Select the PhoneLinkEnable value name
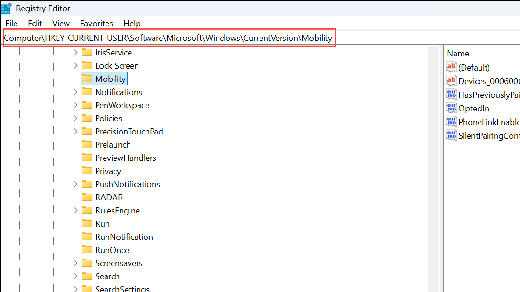The width and height of the screenshot is (520, 292). point(489,122)
